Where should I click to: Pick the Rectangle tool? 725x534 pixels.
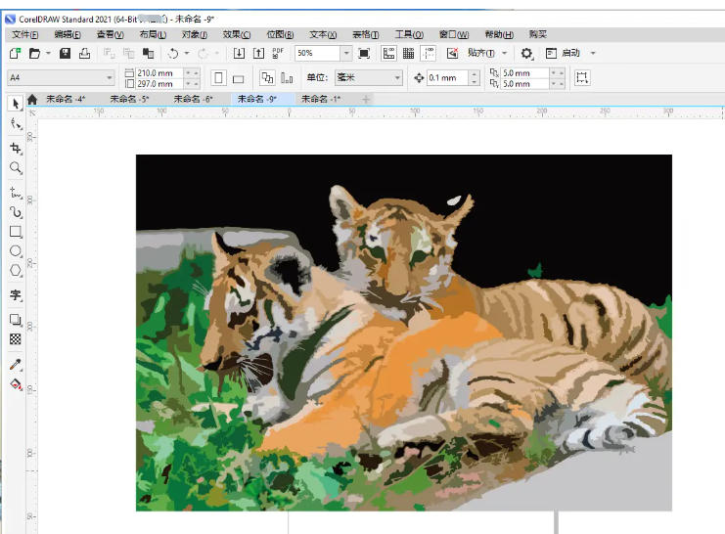pos(15,232)
